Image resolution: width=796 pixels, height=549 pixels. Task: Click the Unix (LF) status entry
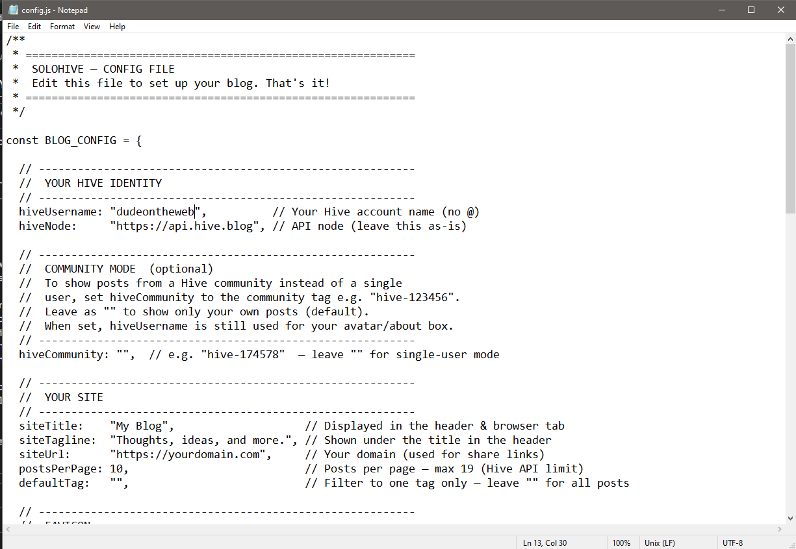point(661,543)
